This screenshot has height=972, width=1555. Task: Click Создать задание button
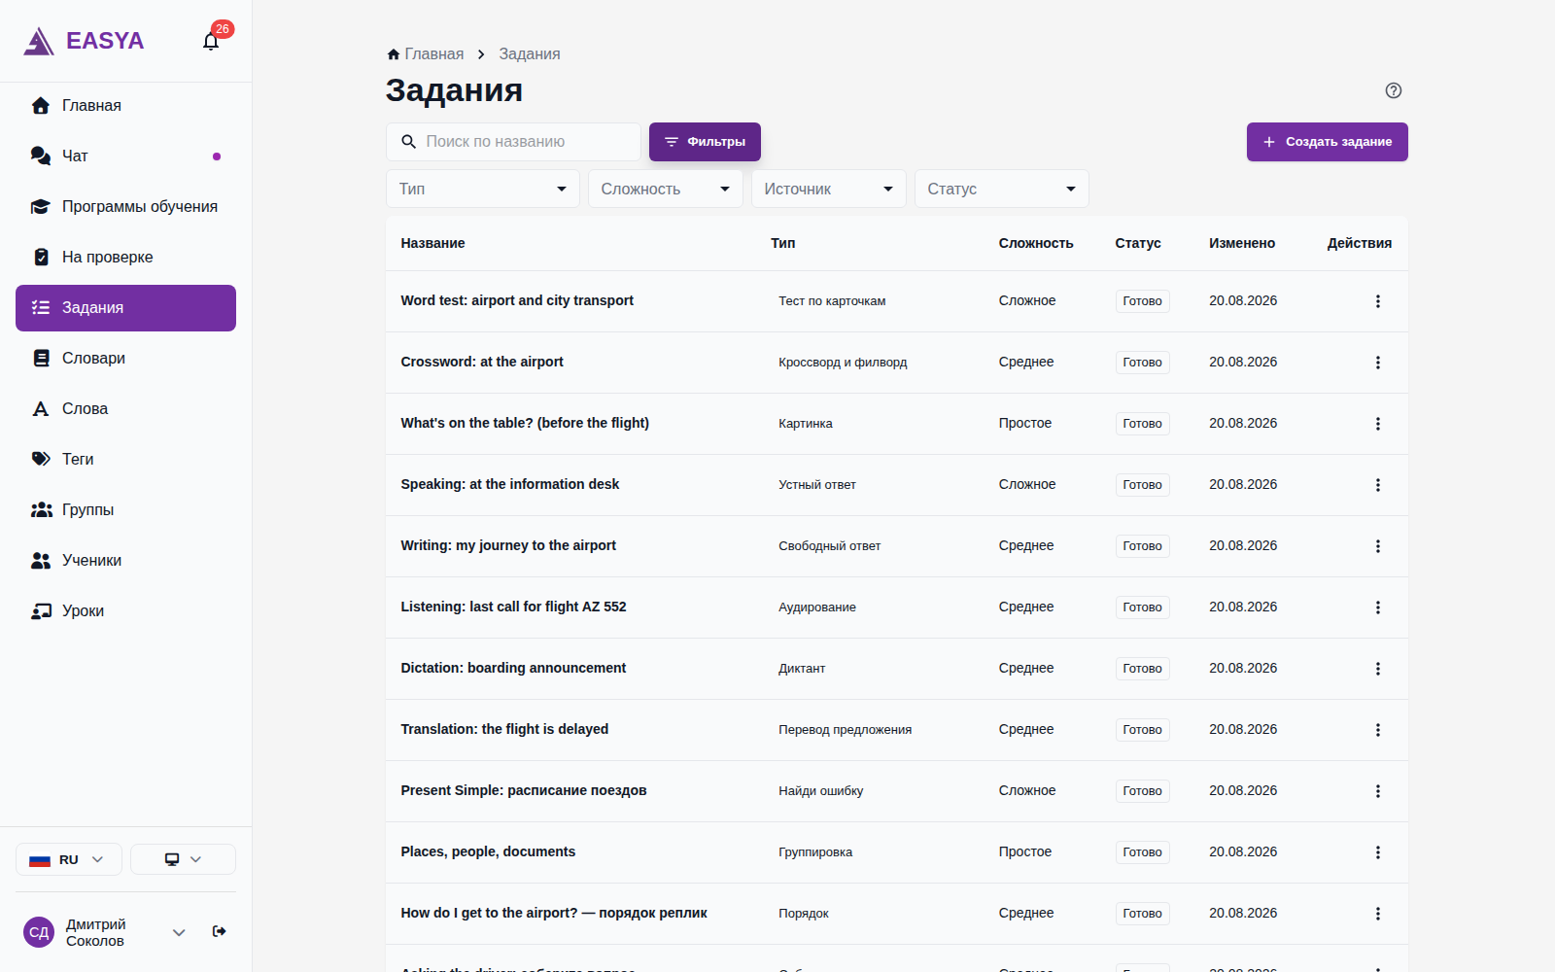1327,142
